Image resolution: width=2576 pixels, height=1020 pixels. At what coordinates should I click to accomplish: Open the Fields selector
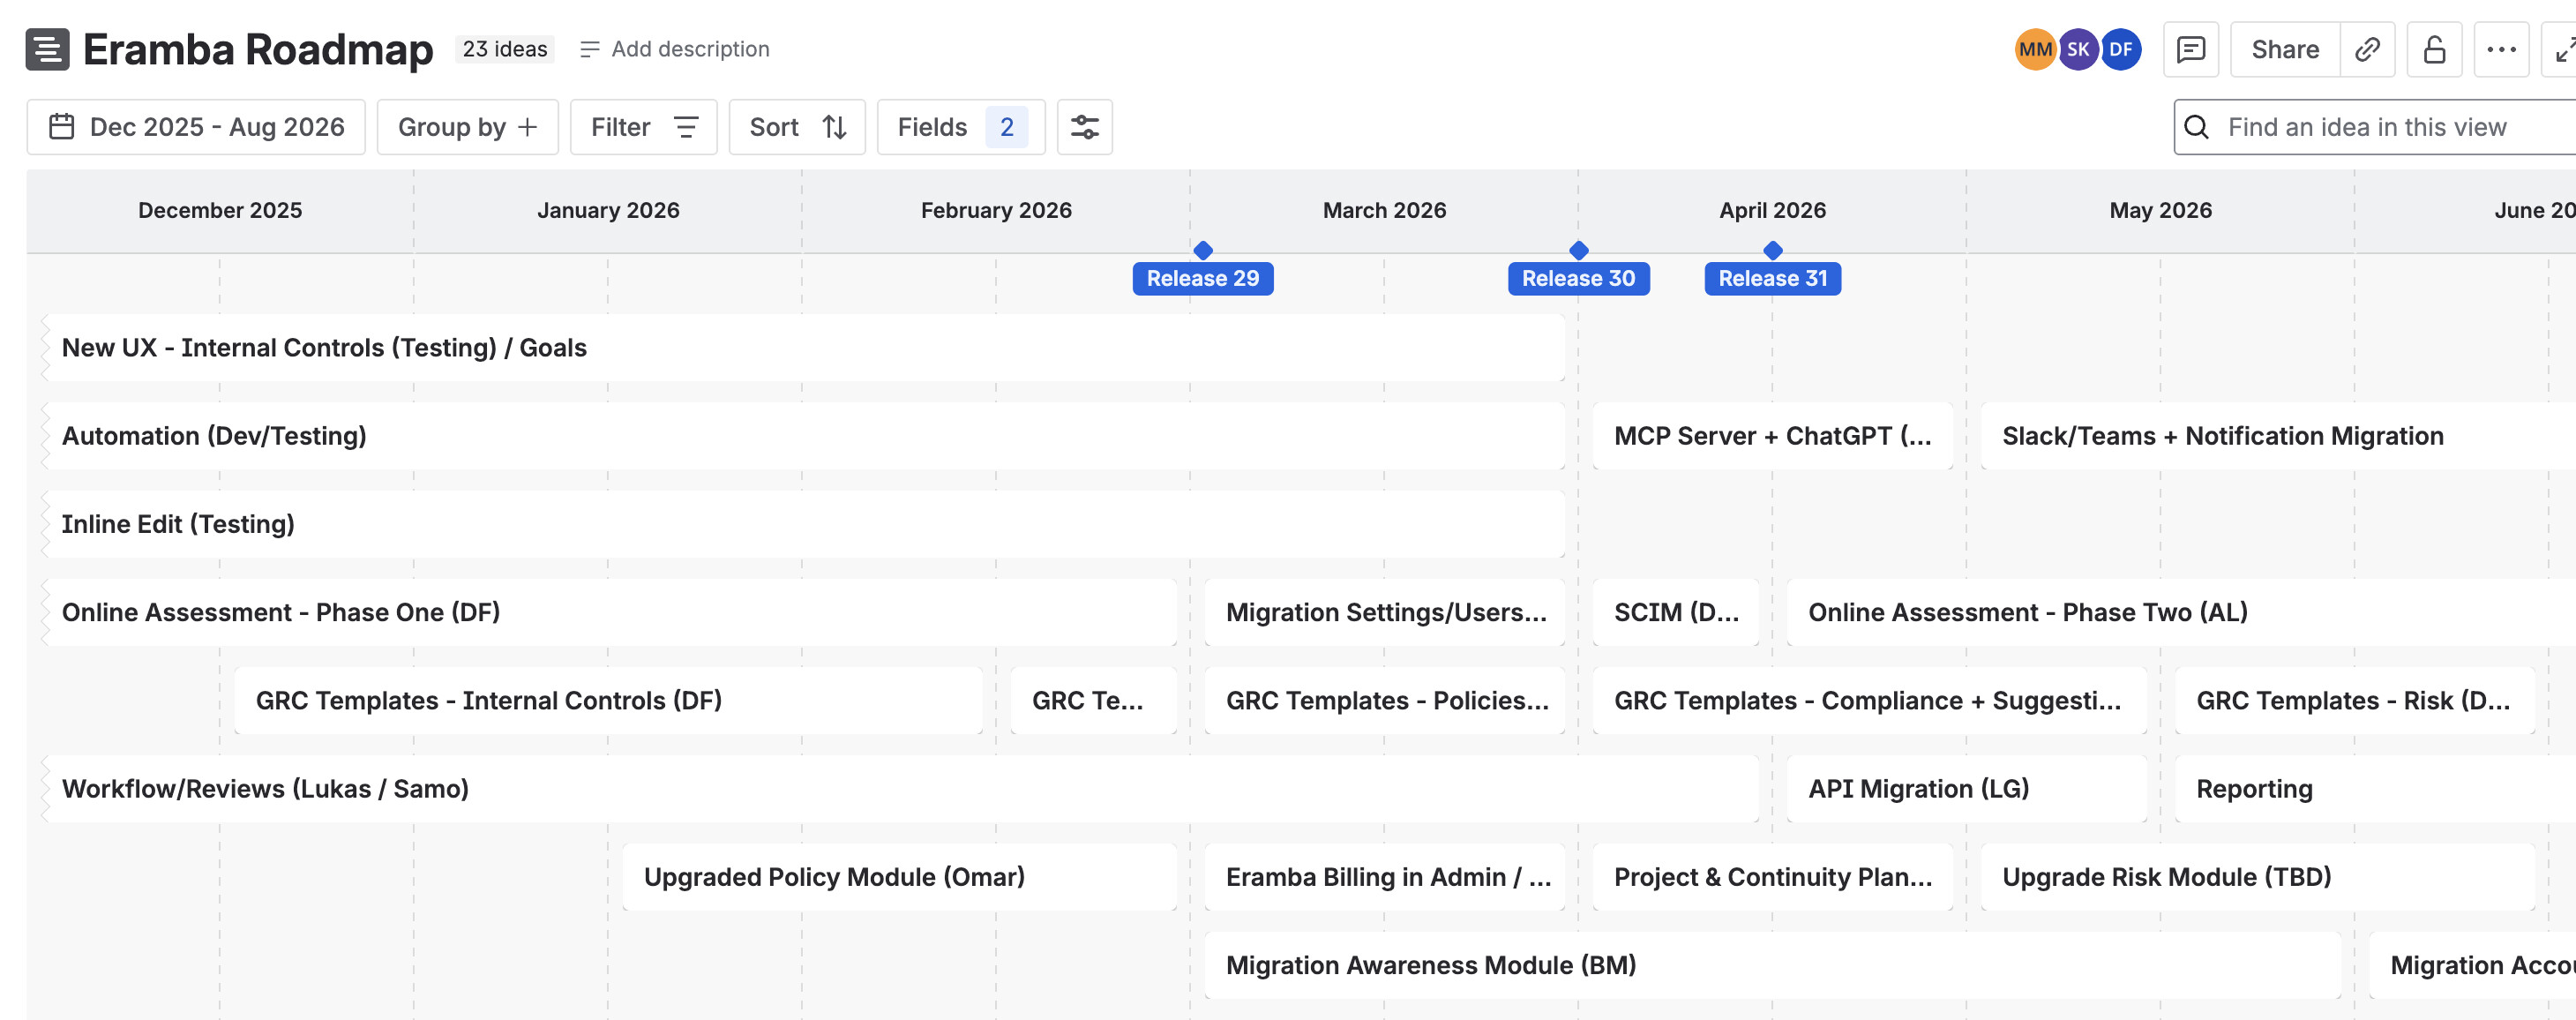[960, 127]
